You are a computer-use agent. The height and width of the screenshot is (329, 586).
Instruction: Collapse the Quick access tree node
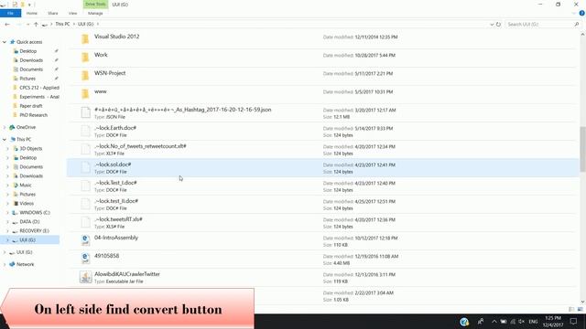click(5, 42)
